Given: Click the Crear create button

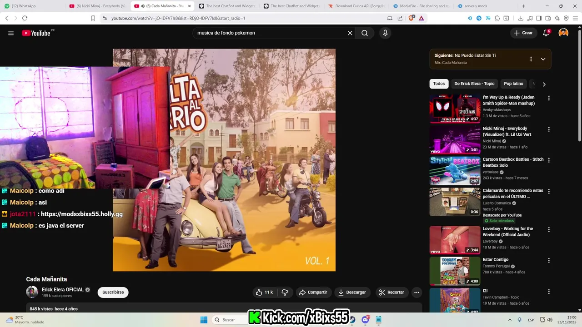Looking at the screenshot, I should click(523, 33).
